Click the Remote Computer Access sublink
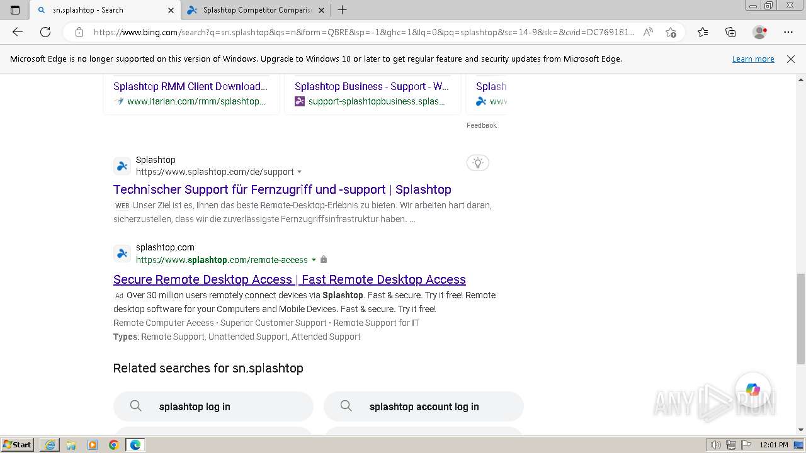The height and width of the screenshot is (453, 806). coord(164,323)
